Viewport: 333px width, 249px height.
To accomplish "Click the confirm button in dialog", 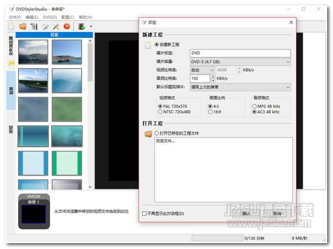I will [246, 213].
